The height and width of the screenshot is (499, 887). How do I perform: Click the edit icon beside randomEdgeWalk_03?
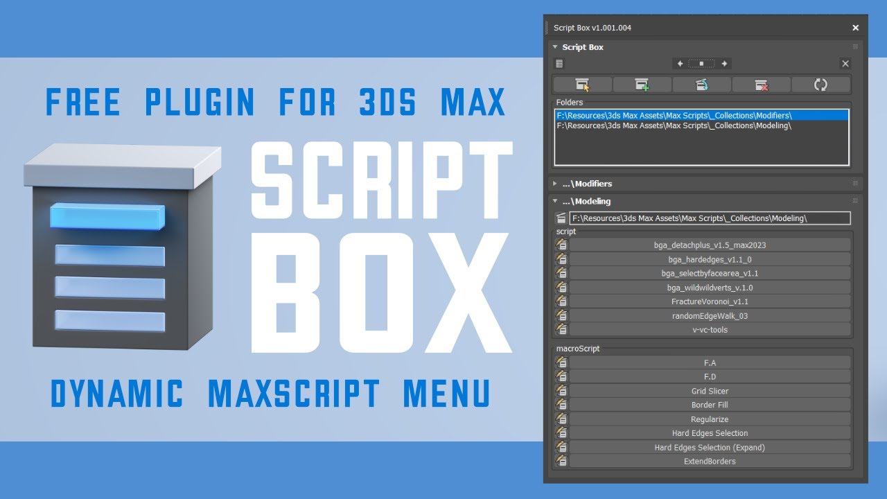[x=561, y=315]
